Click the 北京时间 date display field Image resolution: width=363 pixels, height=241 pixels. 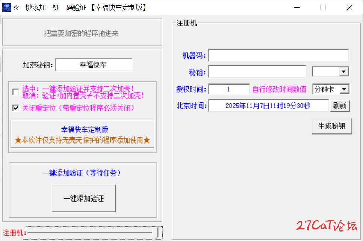tap(268, 106)
